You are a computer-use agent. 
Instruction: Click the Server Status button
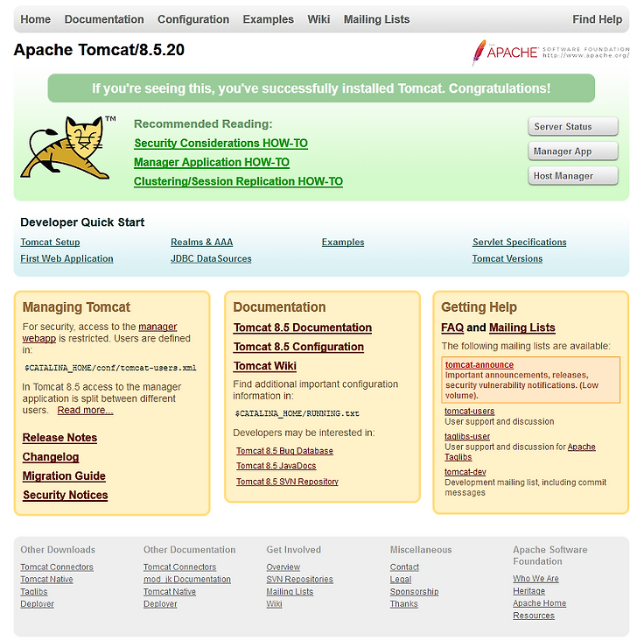coord(573,126)
